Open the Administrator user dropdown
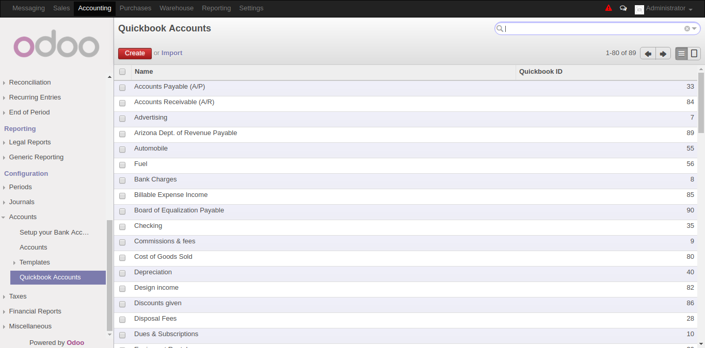 pos(669,8)
